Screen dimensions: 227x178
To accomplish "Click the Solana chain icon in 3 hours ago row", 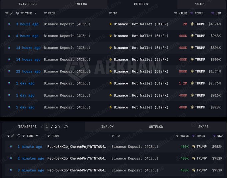I will (9, 24).
